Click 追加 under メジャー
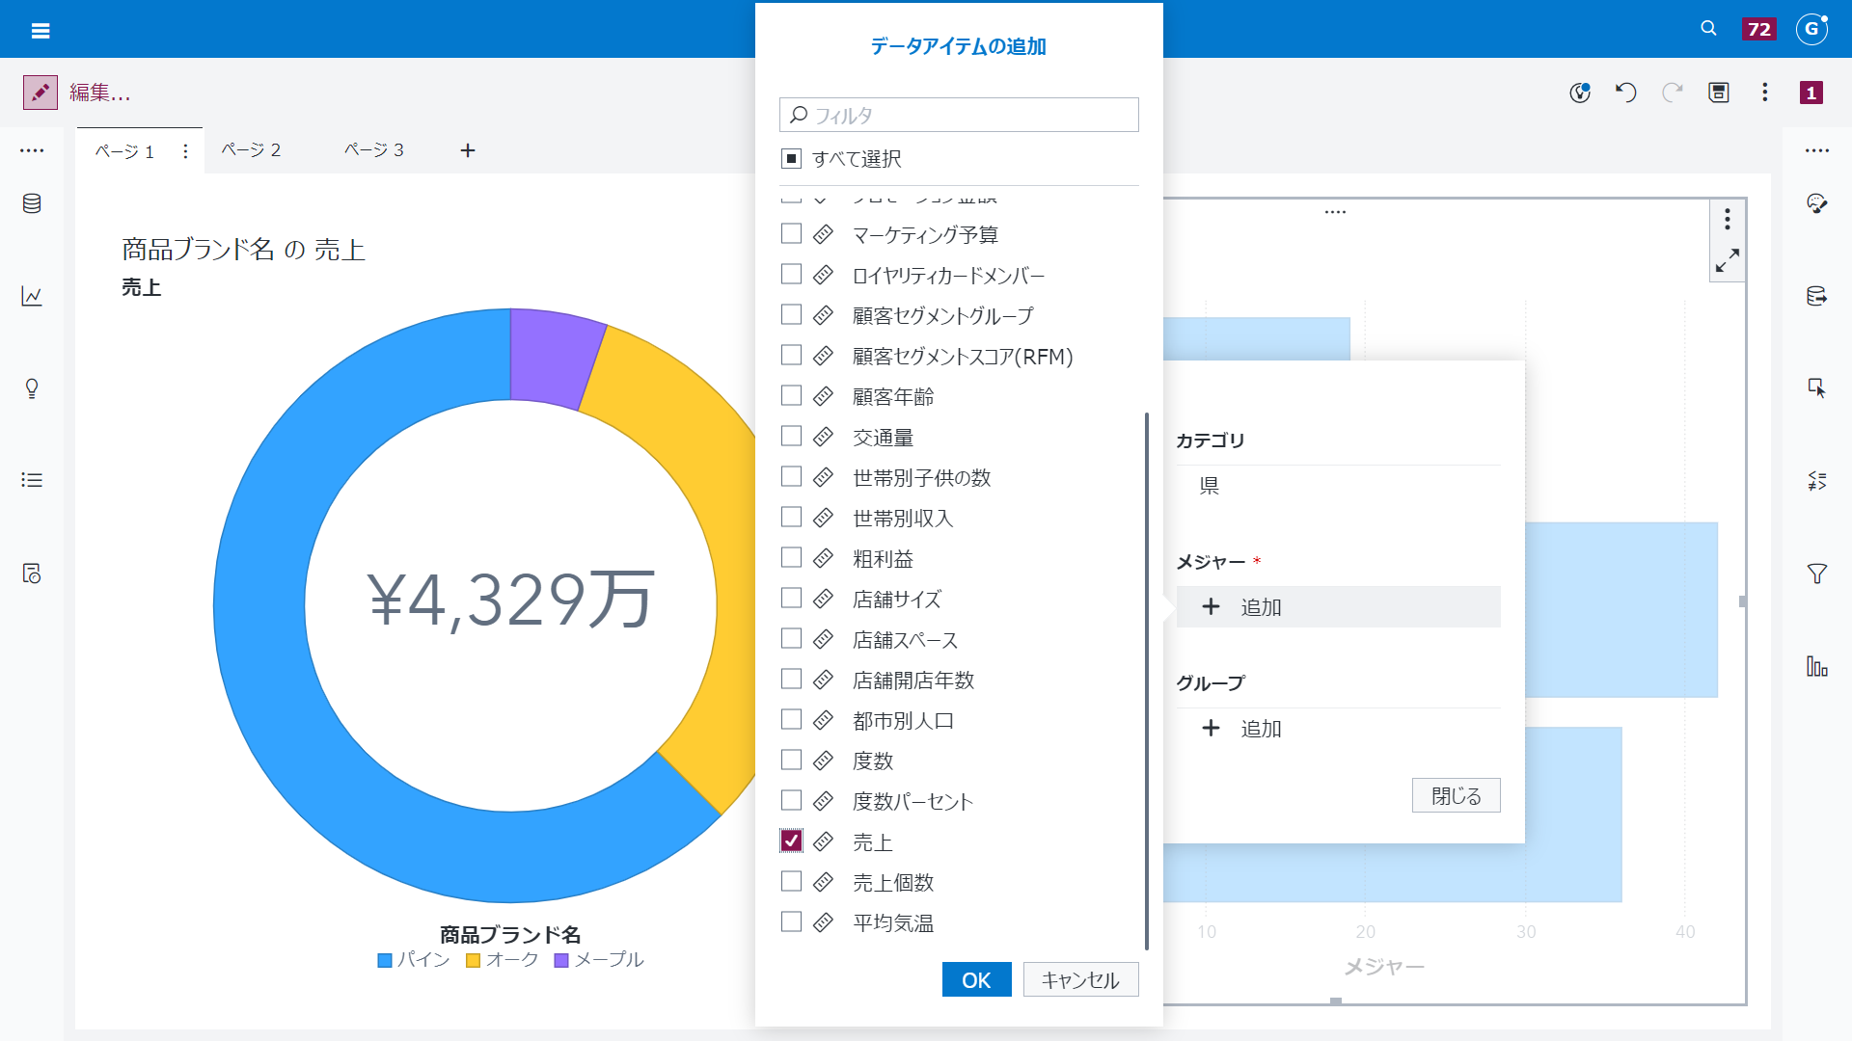 coord(1338,607)
